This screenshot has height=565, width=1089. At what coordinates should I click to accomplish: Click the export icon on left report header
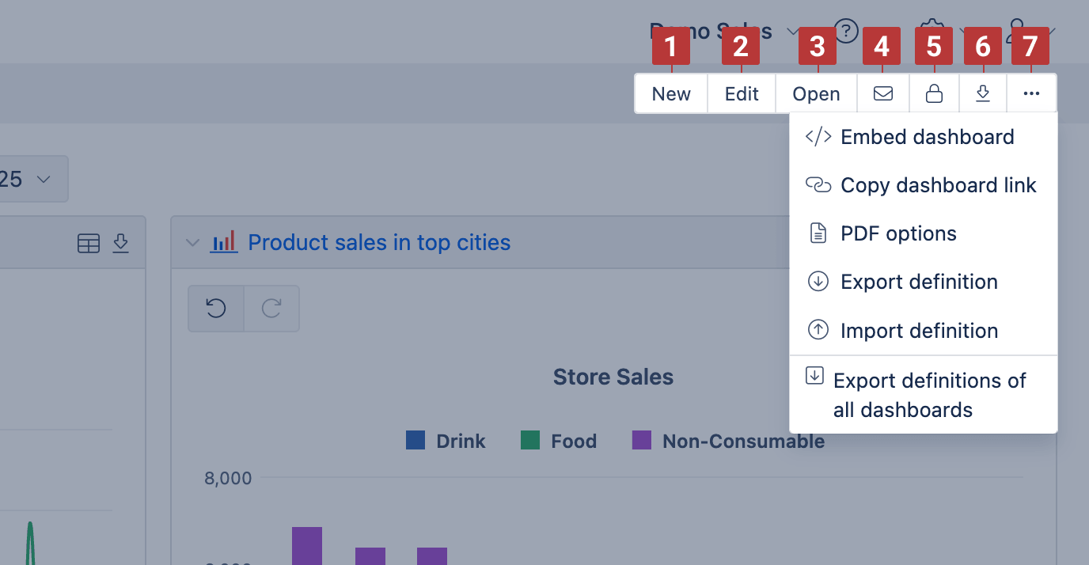coord(120,243)
